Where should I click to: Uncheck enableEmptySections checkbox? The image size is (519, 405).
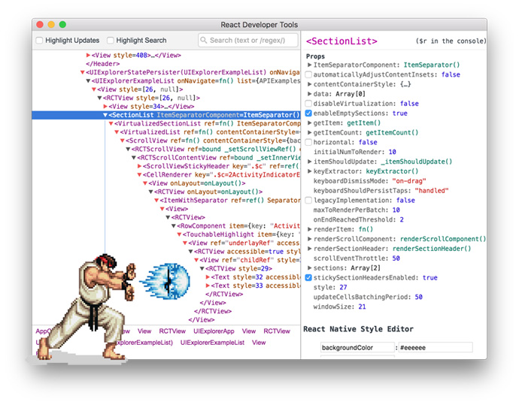308,113
